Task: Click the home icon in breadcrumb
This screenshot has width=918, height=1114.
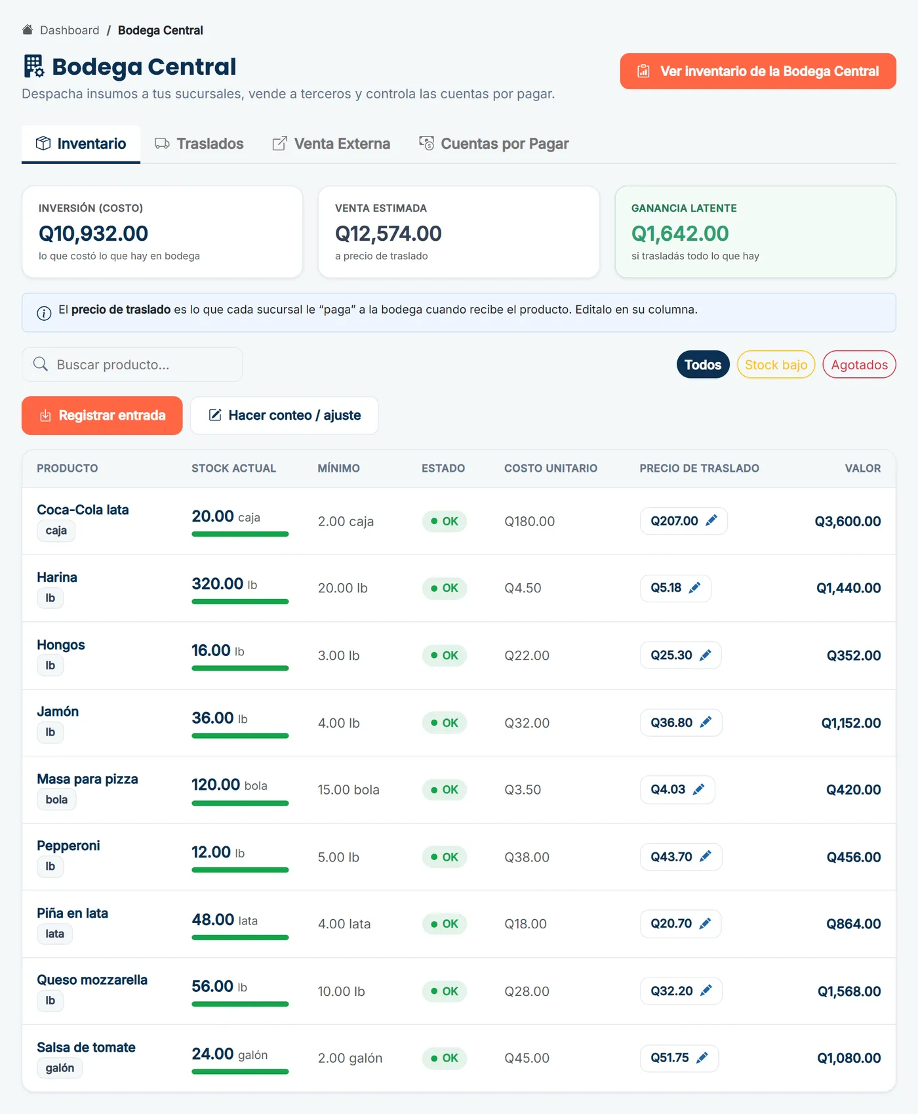Action: pyautogui.click(x=28, y=30)
